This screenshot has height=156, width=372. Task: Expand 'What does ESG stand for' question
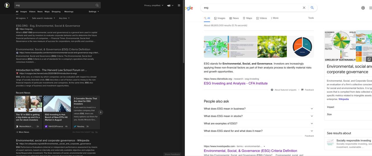259,131
